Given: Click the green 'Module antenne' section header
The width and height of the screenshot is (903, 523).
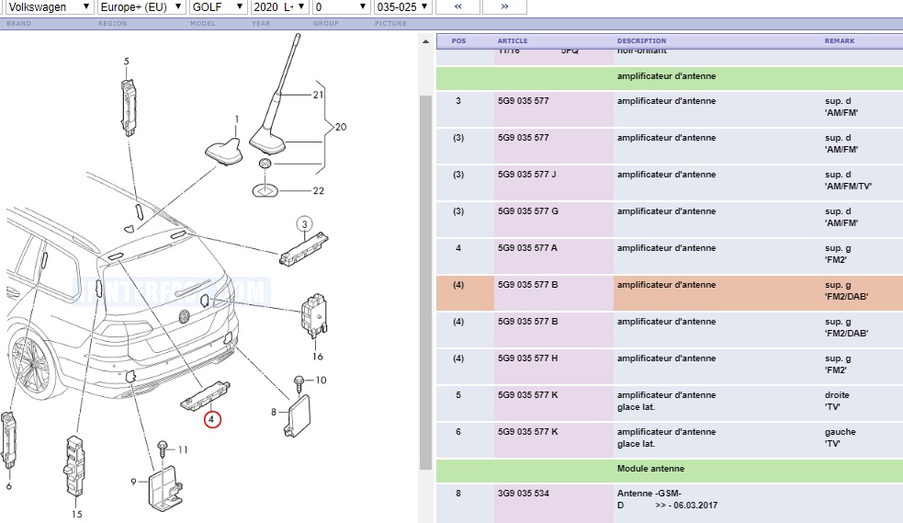Looking at the screenshot, I should pyautogui.click(x=669, y=472).
